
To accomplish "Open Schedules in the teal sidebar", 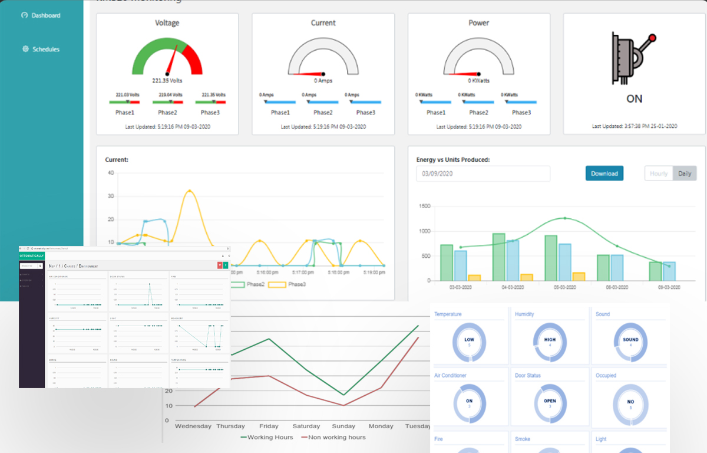I will (x=41, y=49).
